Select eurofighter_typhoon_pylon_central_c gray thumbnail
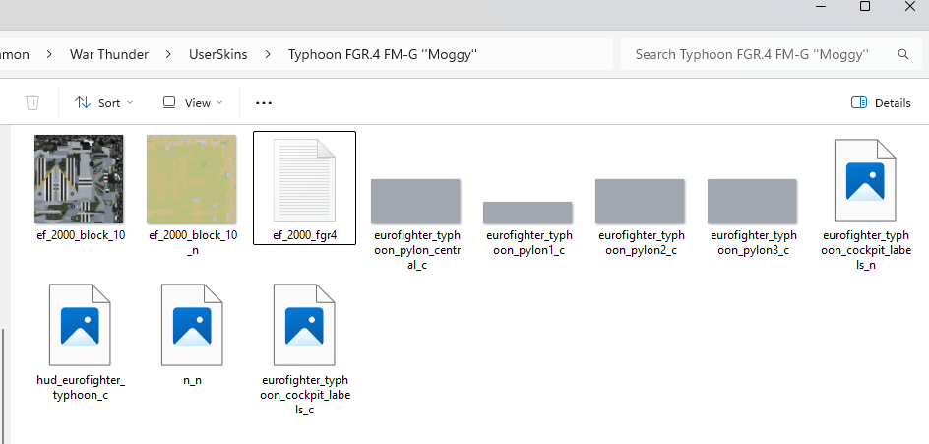929x444 pixels. click(415, 201)
